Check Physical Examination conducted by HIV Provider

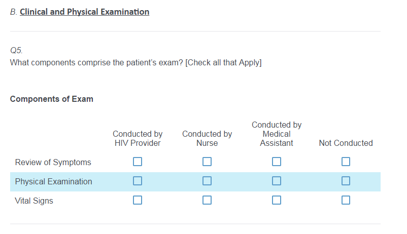tap(138, 181)
